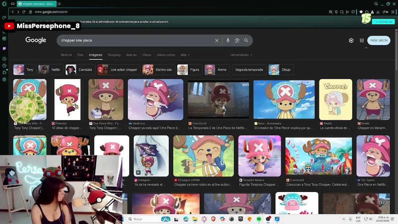Open the send/flow arrow icon
Screen dimensions: 398x224
pyautogui.click(x=347, y=12)
